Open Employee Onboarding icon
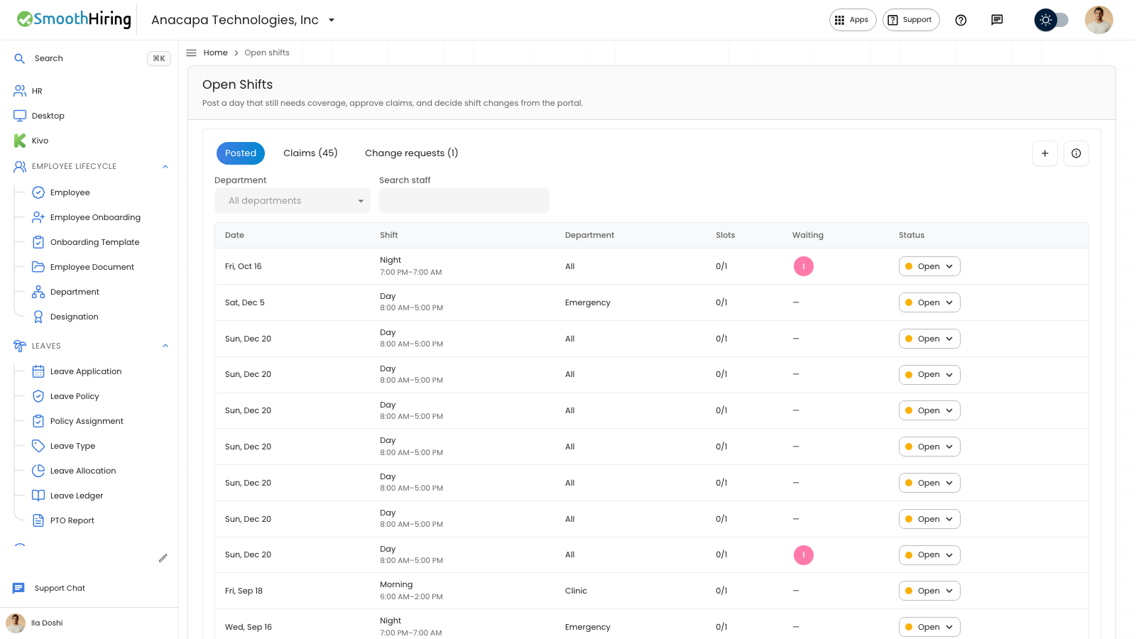Screen dimensions: 1136x639 click(x=38, y=217)
